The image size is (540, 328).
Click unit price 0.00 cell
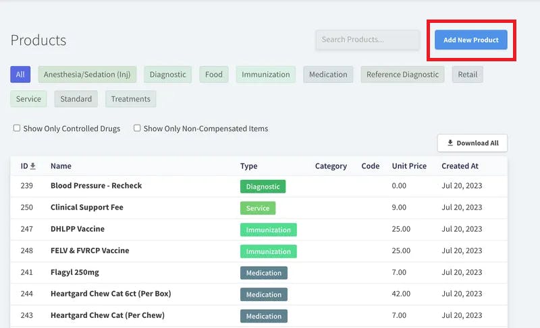point(399,186)
